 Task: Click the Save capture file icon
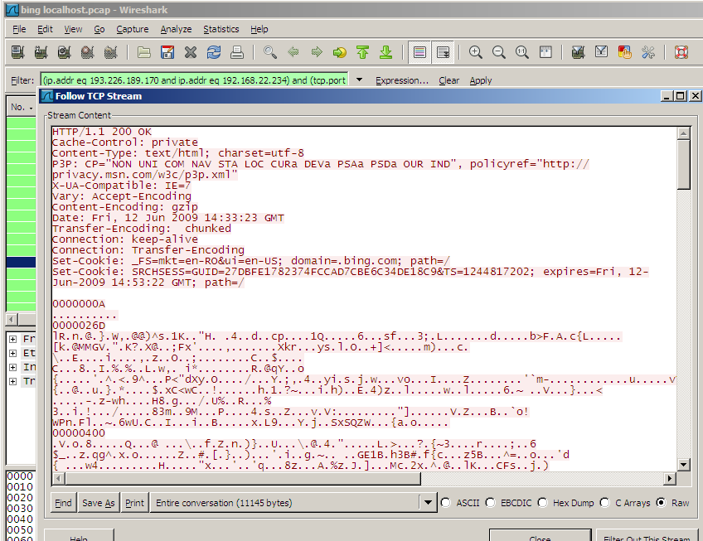tap(167, 52)
